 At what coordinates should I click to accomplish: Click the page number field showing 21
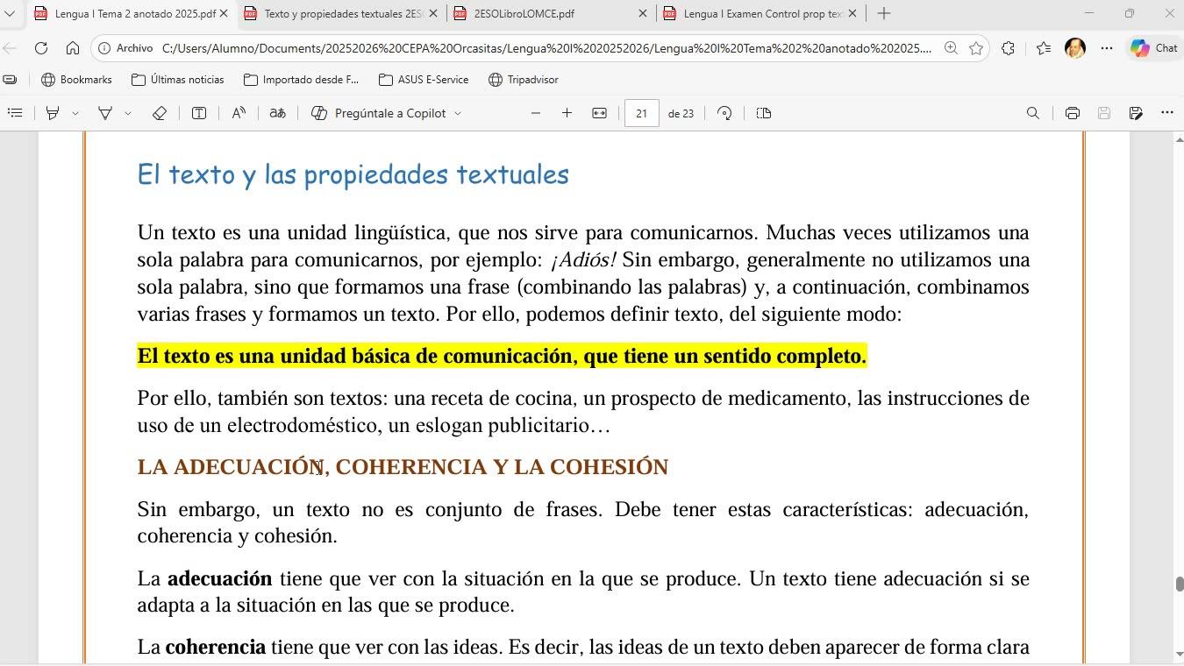click(x=641, y=113)
